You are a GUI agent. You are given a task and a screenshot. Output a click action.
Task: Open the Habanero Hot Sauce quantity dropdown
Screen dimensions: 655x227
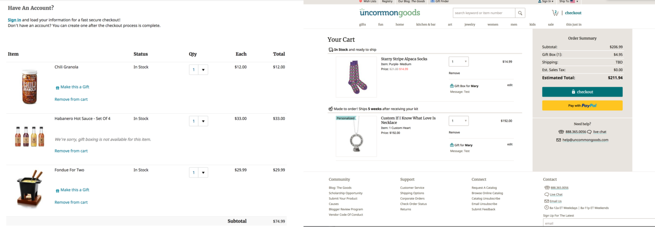coord(198,121)
